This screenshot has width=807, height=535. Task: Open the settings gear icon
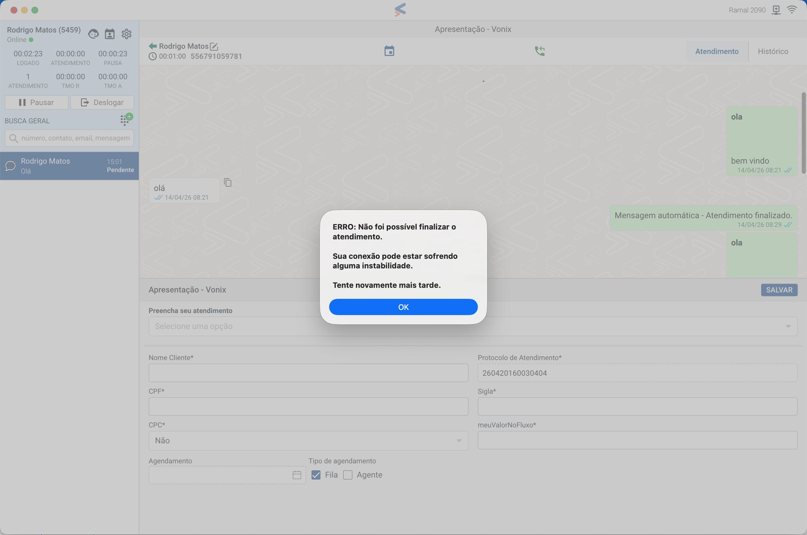[x=126, y=34]
